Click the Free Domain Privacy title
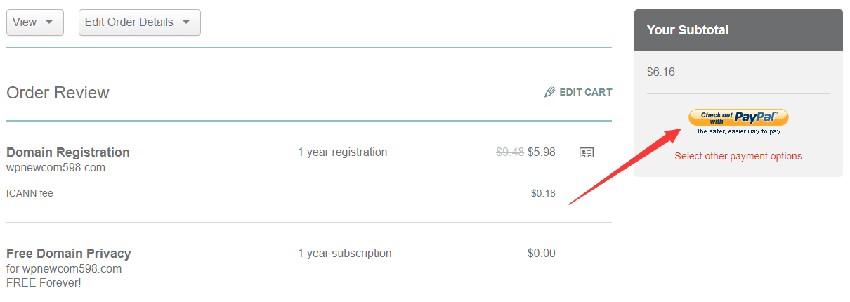 [69, 254]
